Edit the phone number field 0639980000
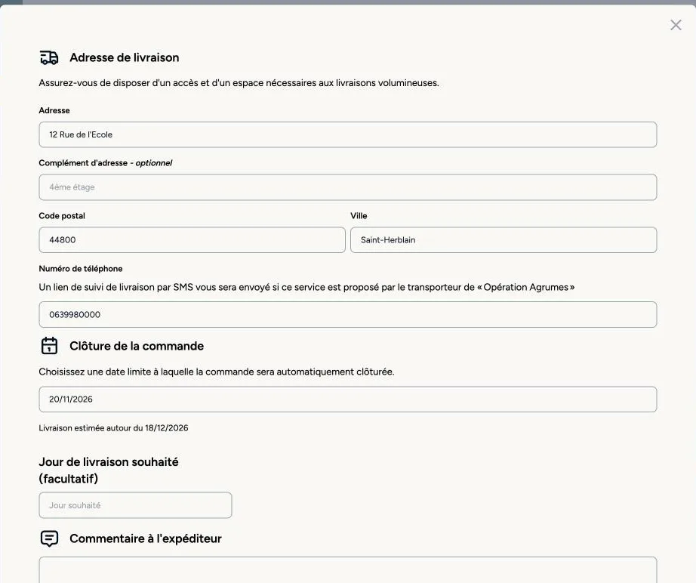Image resolution: width=696 pixels, height=583 pixels. (x=347, y=314)
